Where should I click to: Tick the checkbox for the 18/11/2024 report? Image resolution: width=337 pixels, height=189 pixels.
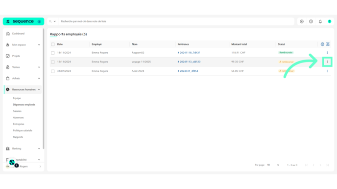pos(53,53)
